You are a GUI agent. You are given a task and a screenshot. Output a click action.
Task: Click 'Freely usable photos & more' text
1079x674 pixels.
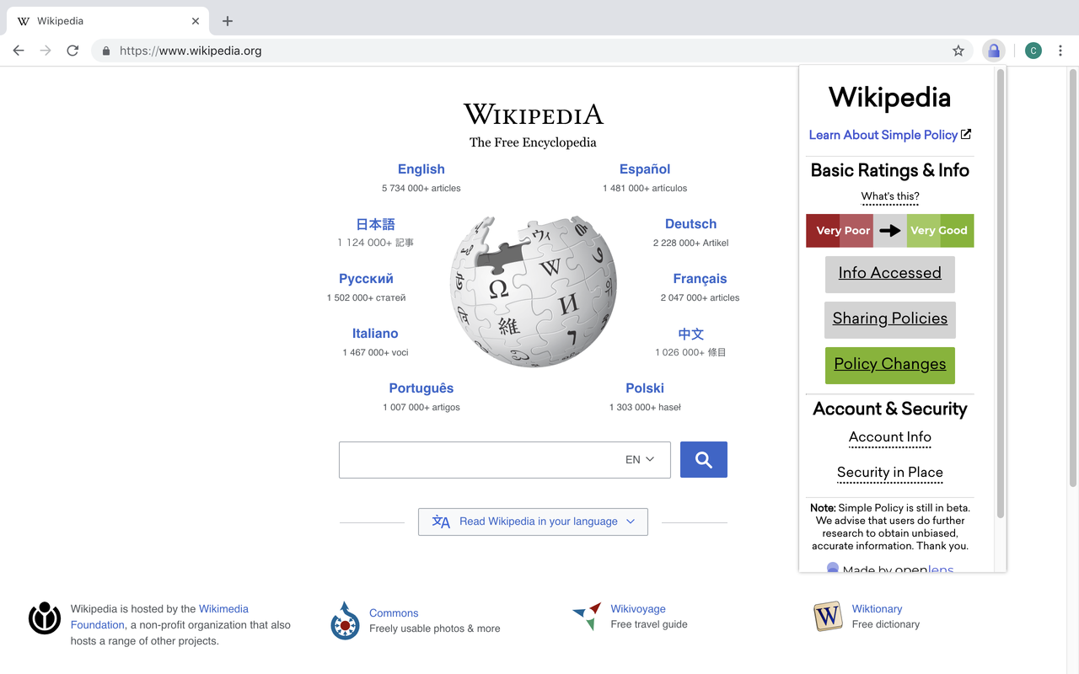(x=435, y=629)
